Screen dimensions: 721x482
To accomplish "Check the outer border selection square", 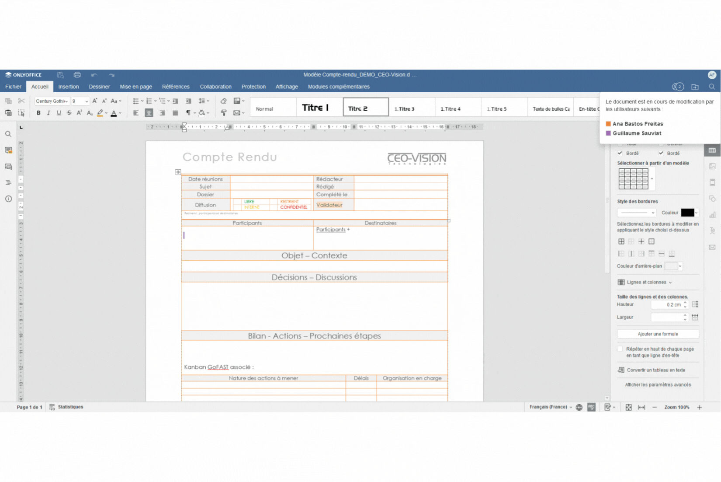I will [652, 241].
